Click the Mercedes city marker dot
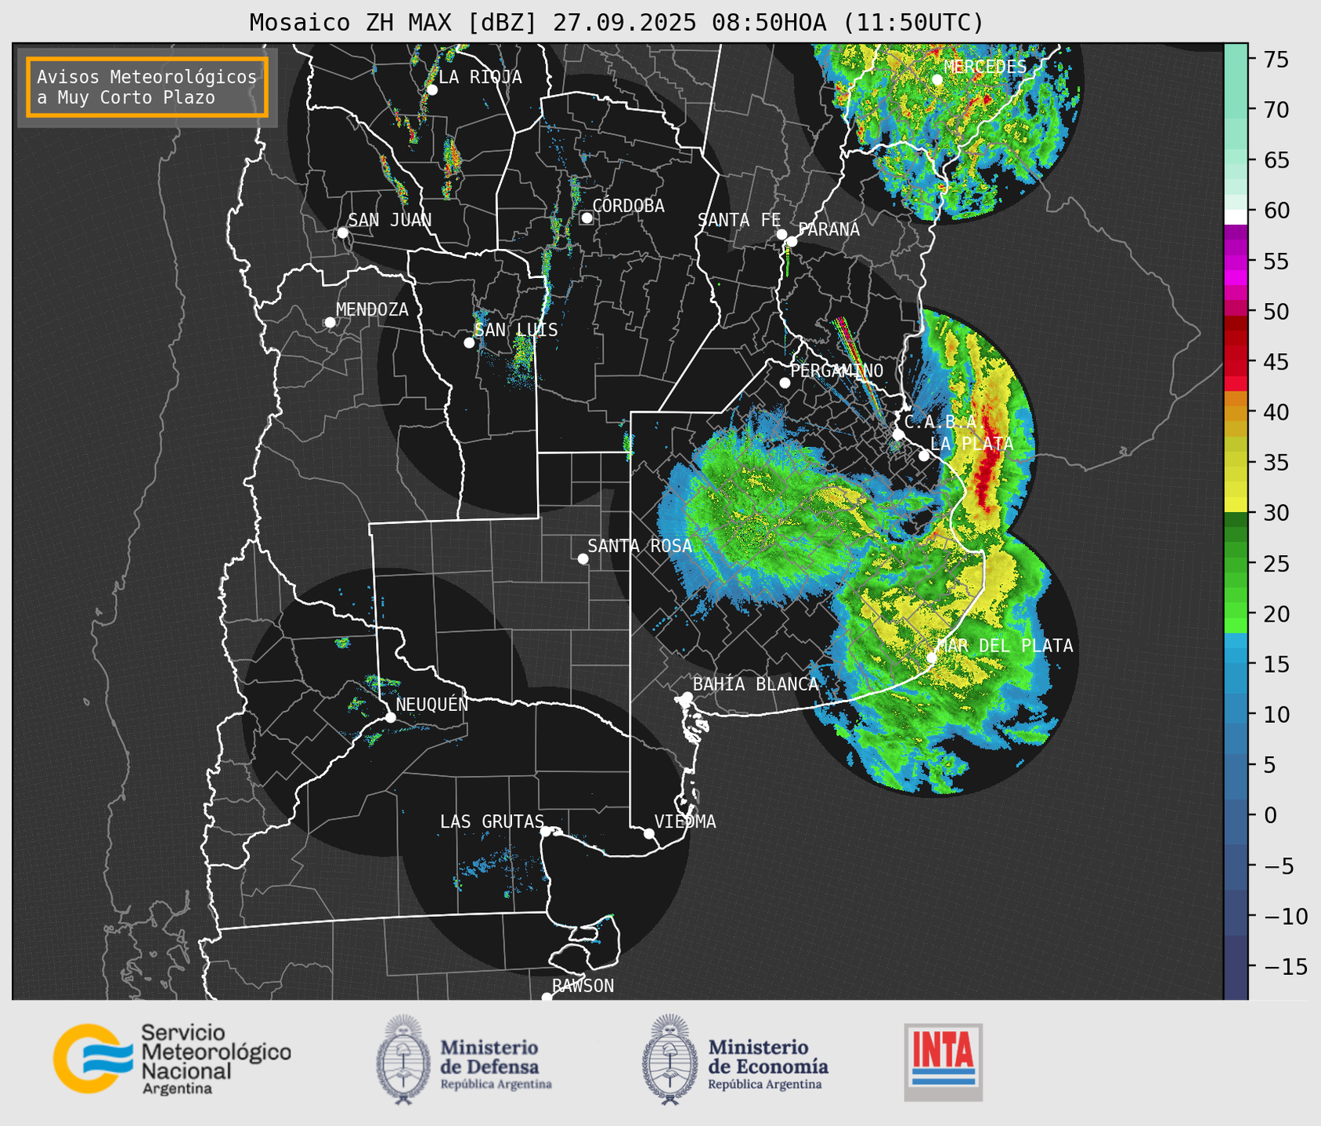1321x1126 pixels. click(x=937, y=80)
